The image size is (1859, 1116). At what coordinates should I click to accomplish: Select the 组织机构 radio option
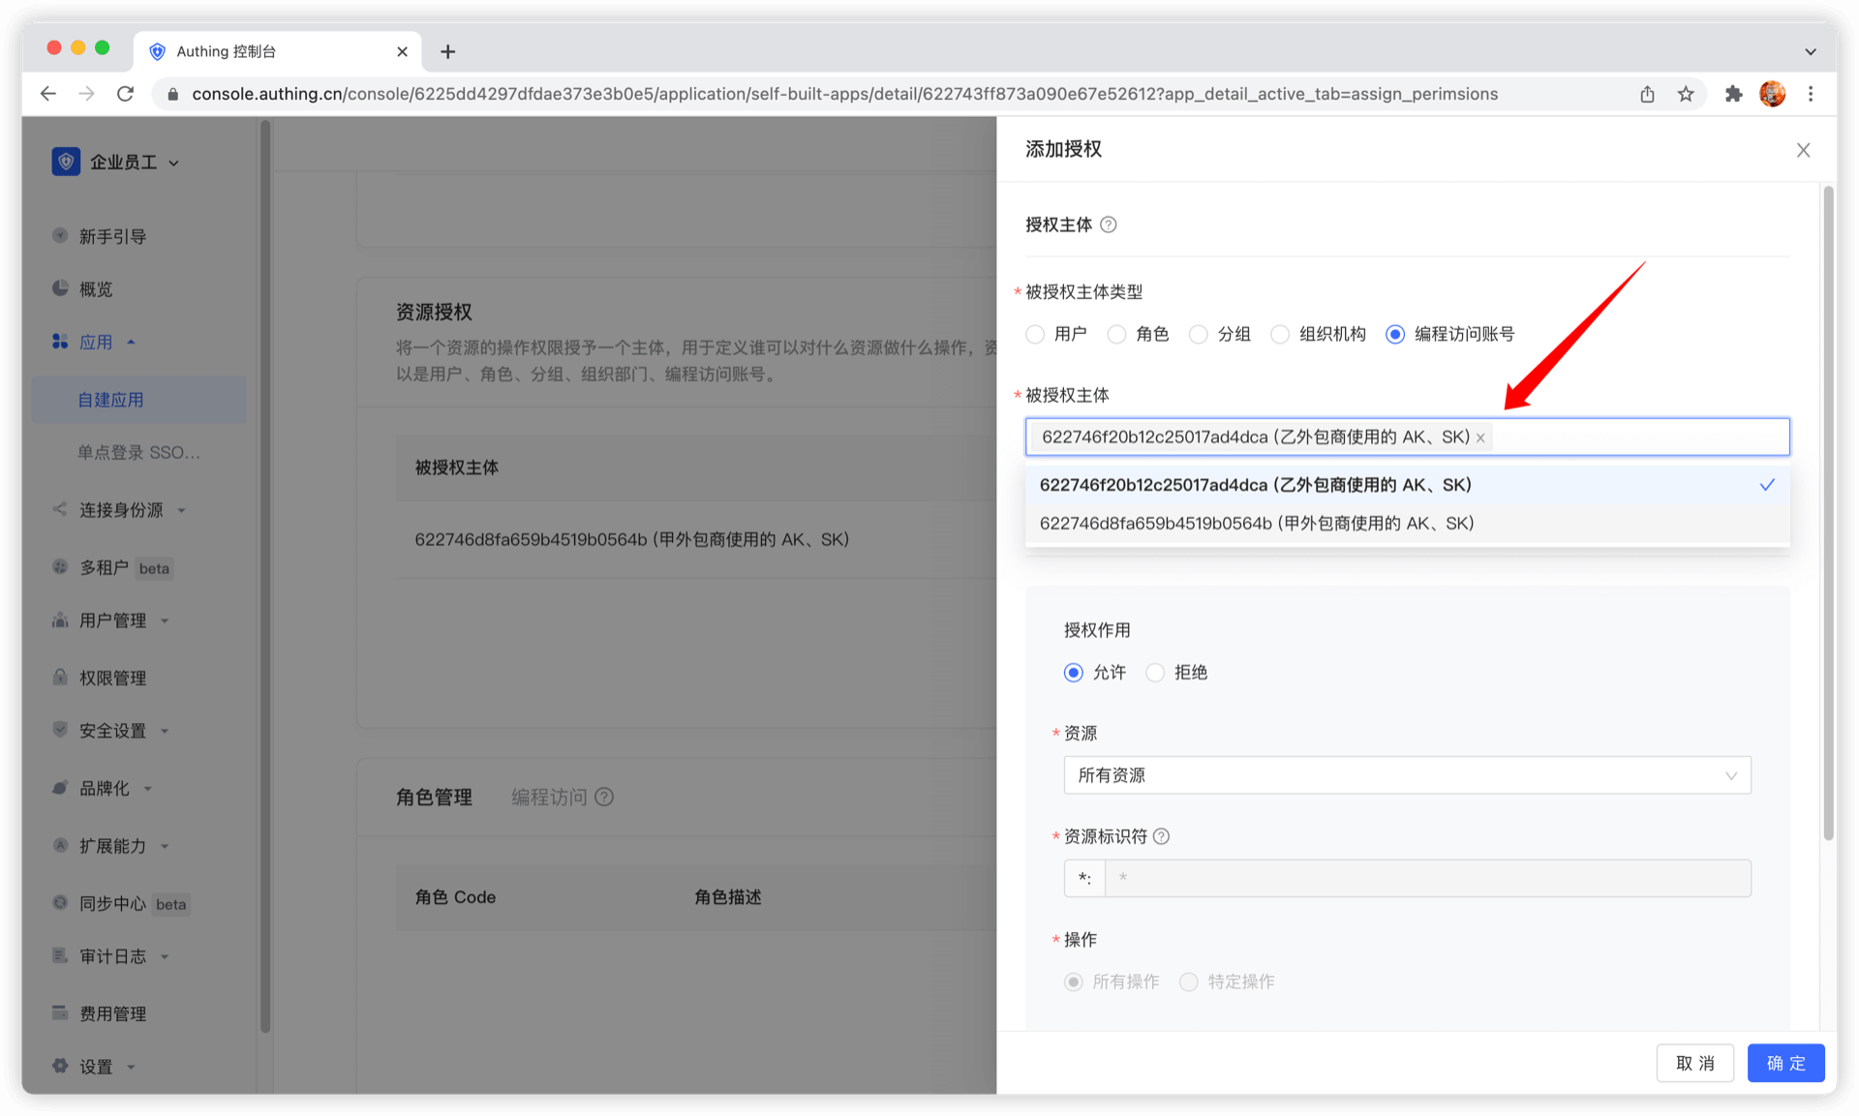click(x=1280, y=334)
